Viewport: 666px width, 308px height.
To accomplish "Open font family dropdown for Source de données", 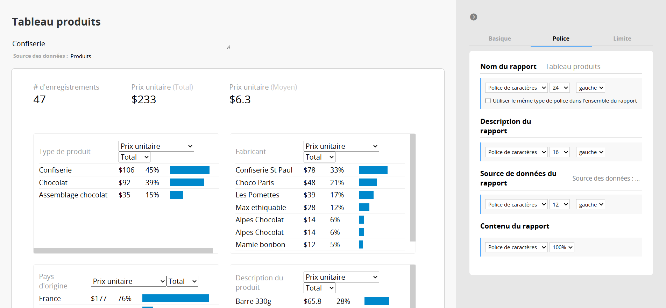I will point(516,205).
